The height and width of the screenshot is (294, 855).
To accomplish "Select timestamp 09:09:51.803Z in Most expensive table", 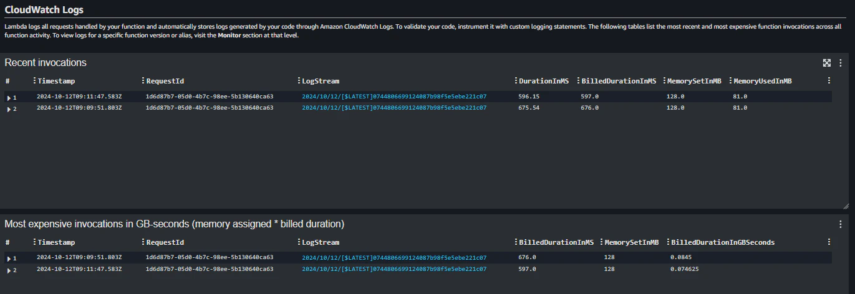I will coord(79,257).
